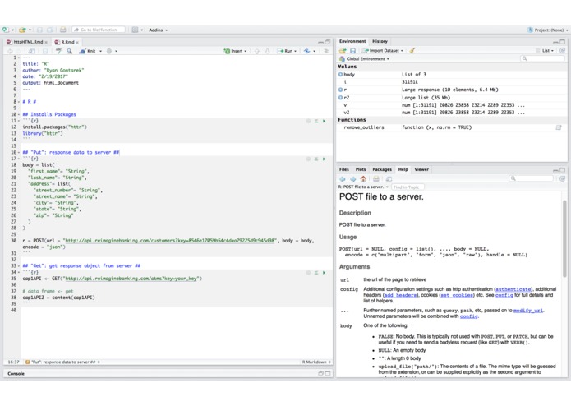The height and width of the screenshot is (406, 571).
Task: Switch to the httpHTML.Rmd tab
Action: coord(27,42)
